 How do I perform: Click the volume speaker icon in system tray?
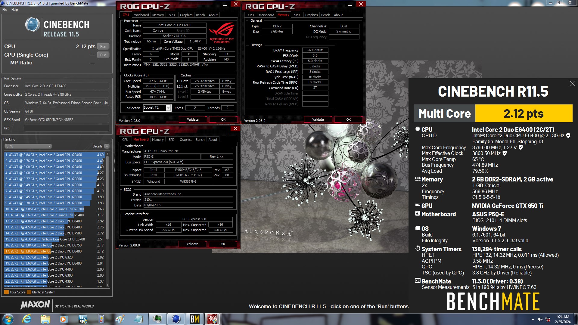[540, 319]
